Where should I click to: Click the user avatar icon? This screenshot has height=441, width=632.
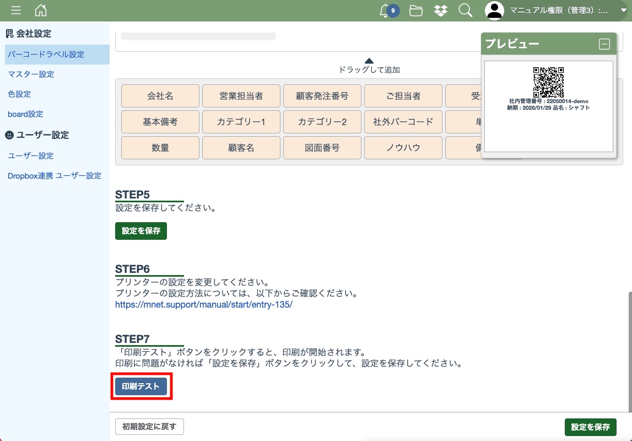coord(494,10)
